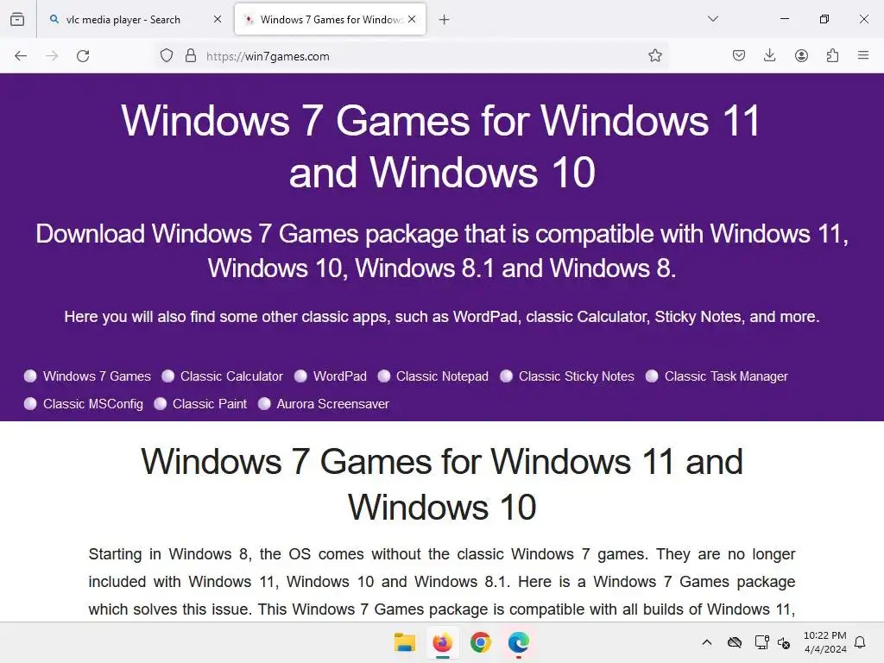Open the clock showing 10:22 PM
This screenshot has height=663, width=884.
[x=825, y=642]
